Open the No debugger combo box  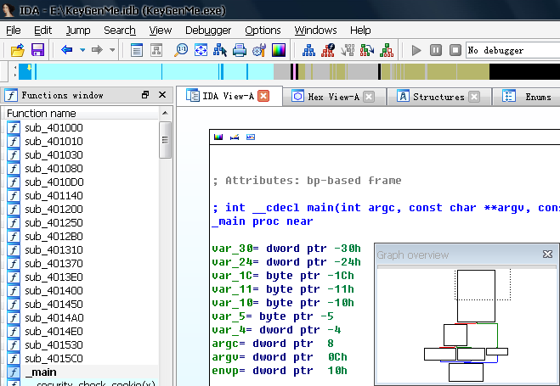coord(512,50)
